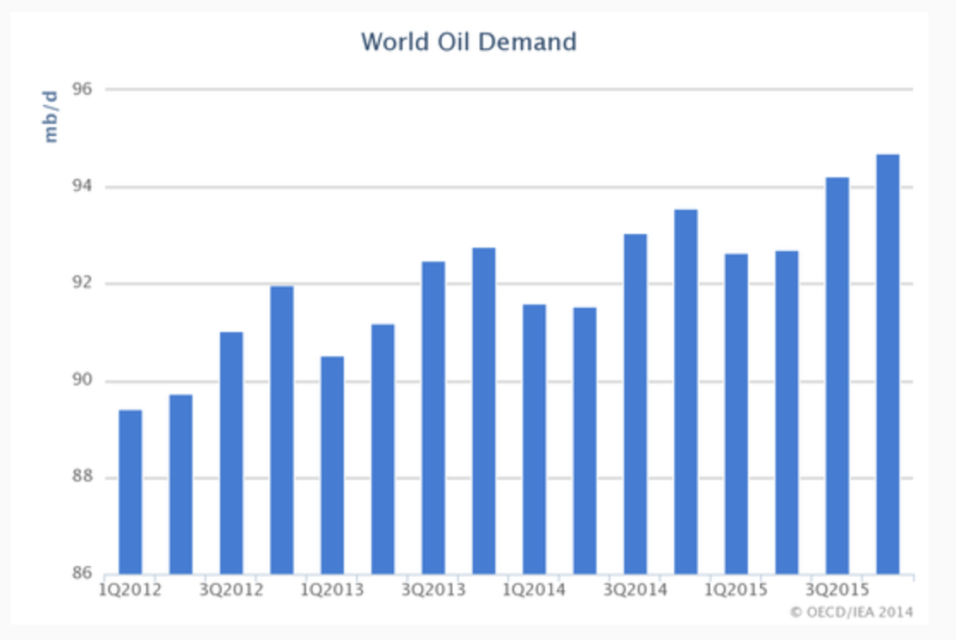Select the blue bar above 3Q2014
Image resolution: width=956 pixels, height=640 pixels.
coord(635,404)
